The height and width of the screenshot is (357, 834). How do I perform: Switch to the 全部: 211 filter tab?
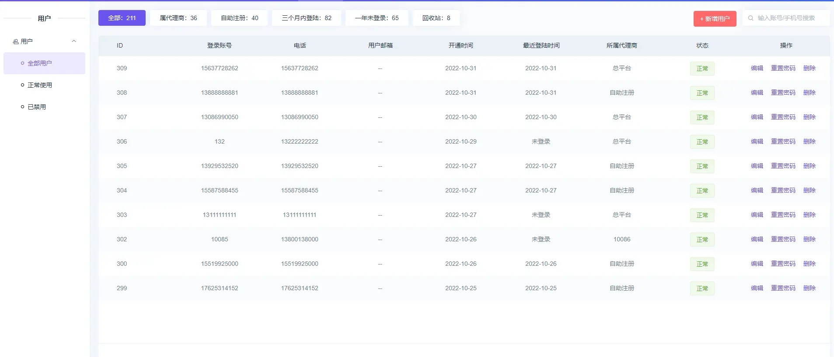122,18
